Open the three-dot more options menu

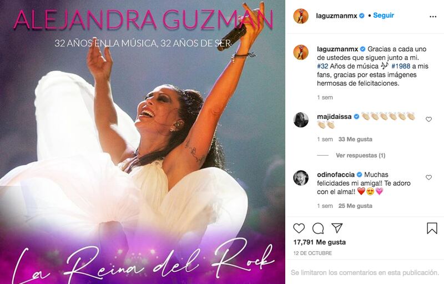[433, 17]
